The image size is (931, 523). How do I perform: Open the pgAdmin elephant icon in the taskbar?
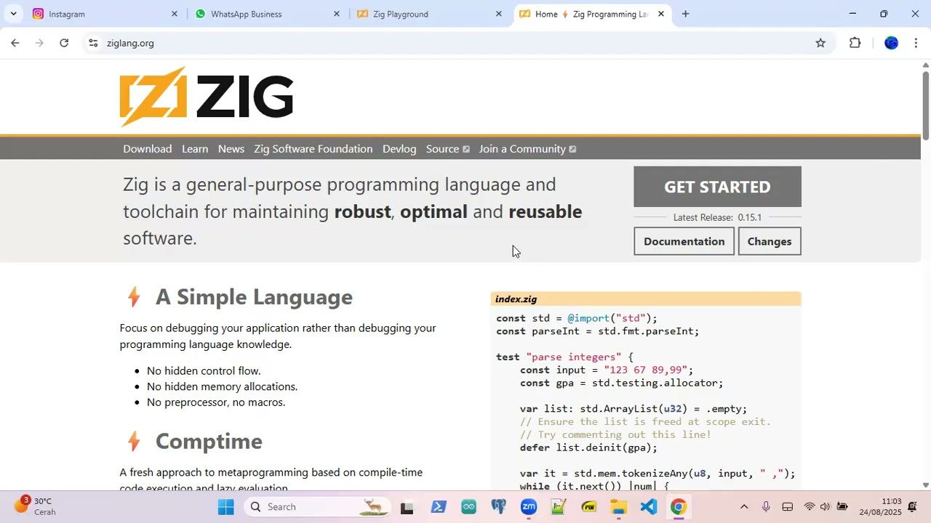pos(499,506)
